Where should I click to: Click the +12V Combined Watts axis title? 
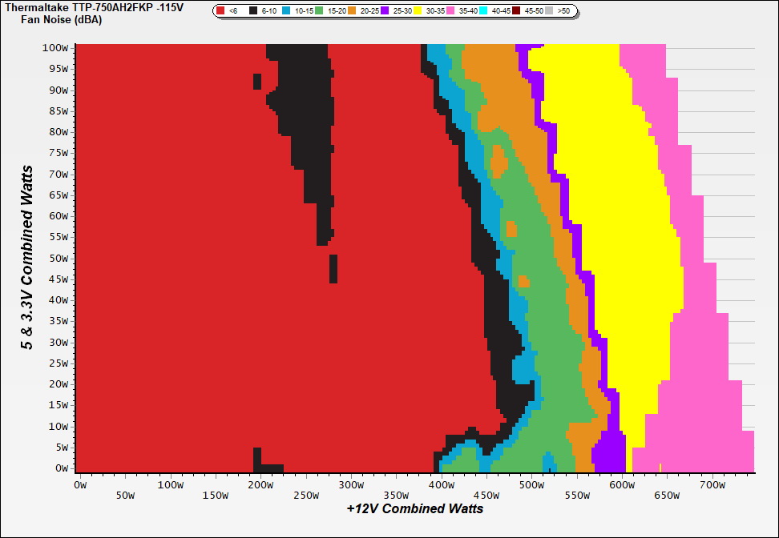point(414,508)
